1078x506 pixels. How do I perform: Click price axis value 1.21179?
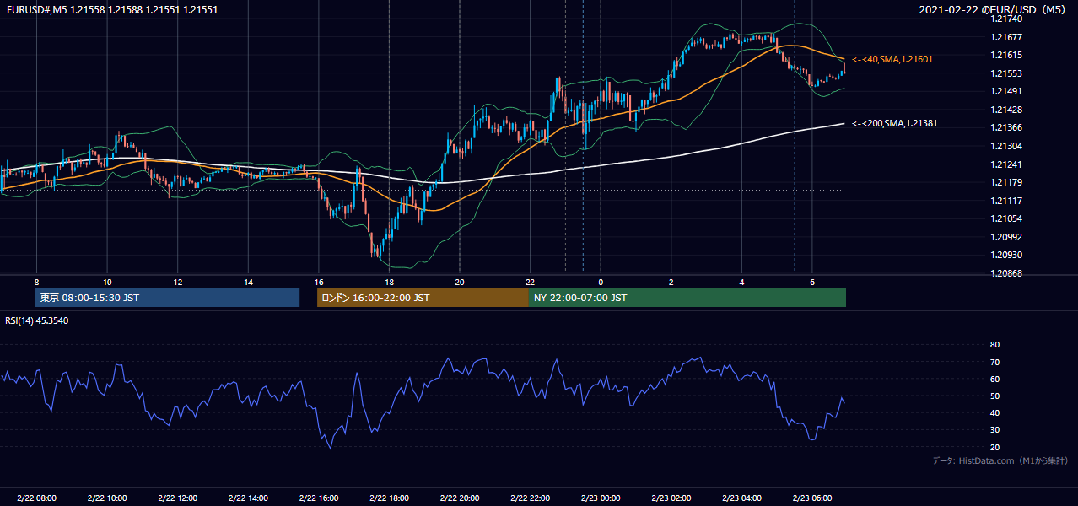(x=1006, y=182)
